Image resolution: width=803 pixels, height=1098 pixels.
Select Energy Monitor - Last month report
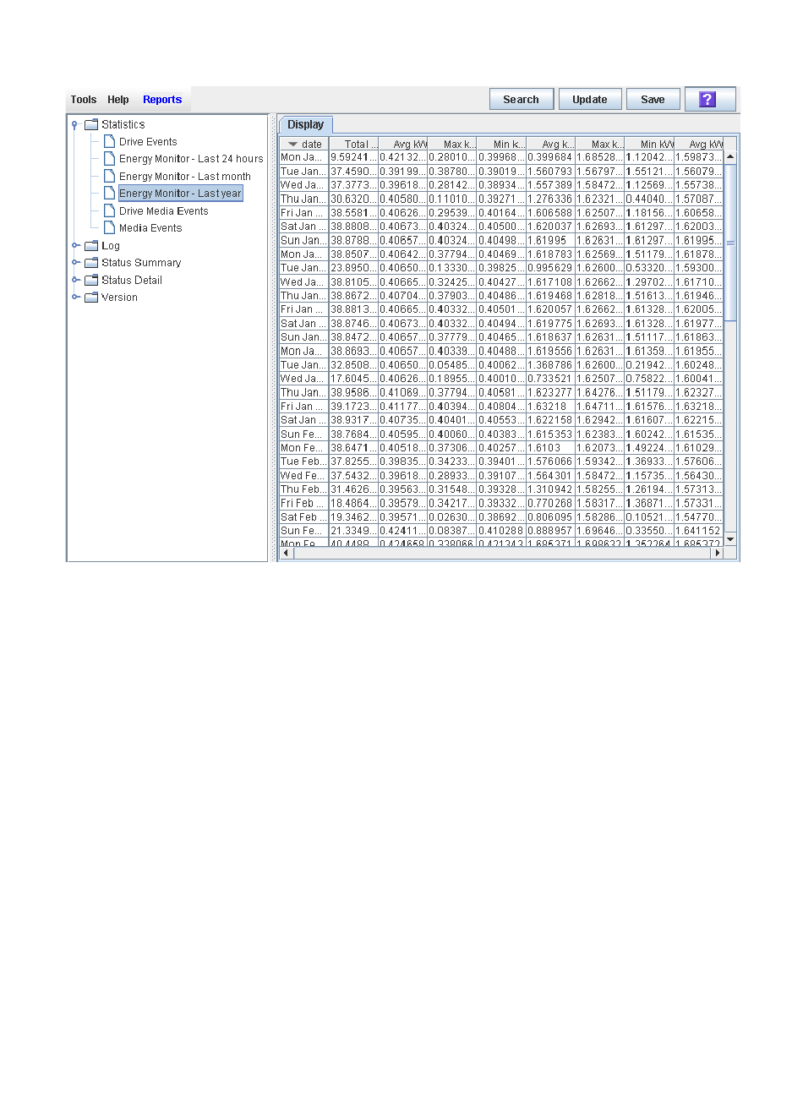[x=185, y=177]
